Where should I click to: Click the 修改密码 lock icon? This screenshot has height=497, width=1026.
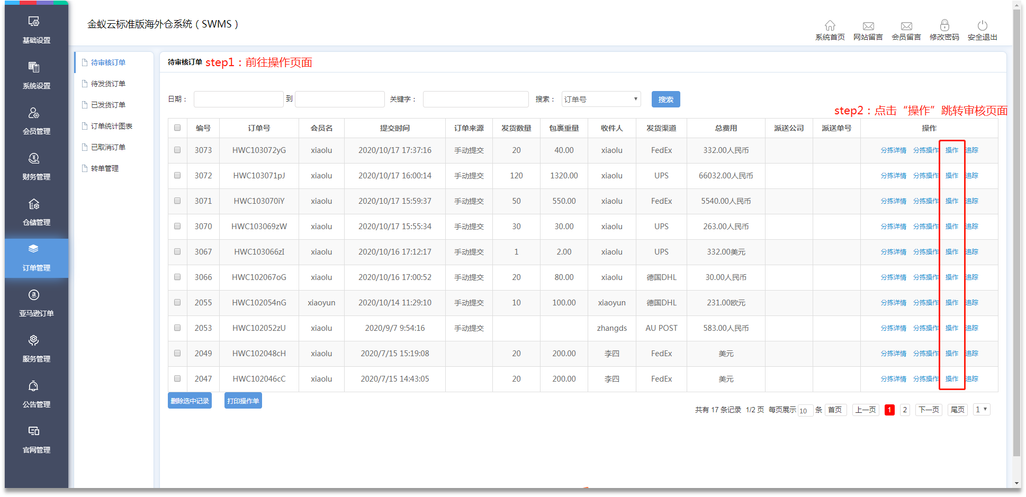coord(944,25)
